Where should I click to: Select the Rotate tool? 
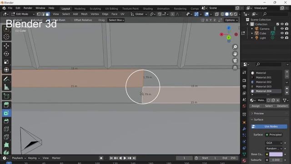click(6, 54)
